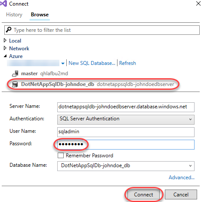Switch to the History tab

click(14, 15)
